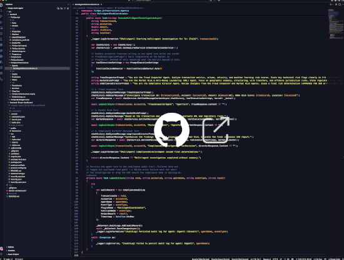Click the New File icon in the Explorer header
The image size is (344, 260).
[58, 8]
